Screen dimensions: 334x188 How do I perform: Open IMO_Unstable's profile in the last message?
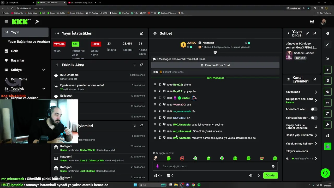182,138
